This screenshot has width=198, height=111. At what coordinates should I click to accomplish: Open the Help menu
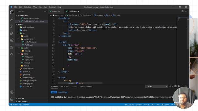click(59, 7)
